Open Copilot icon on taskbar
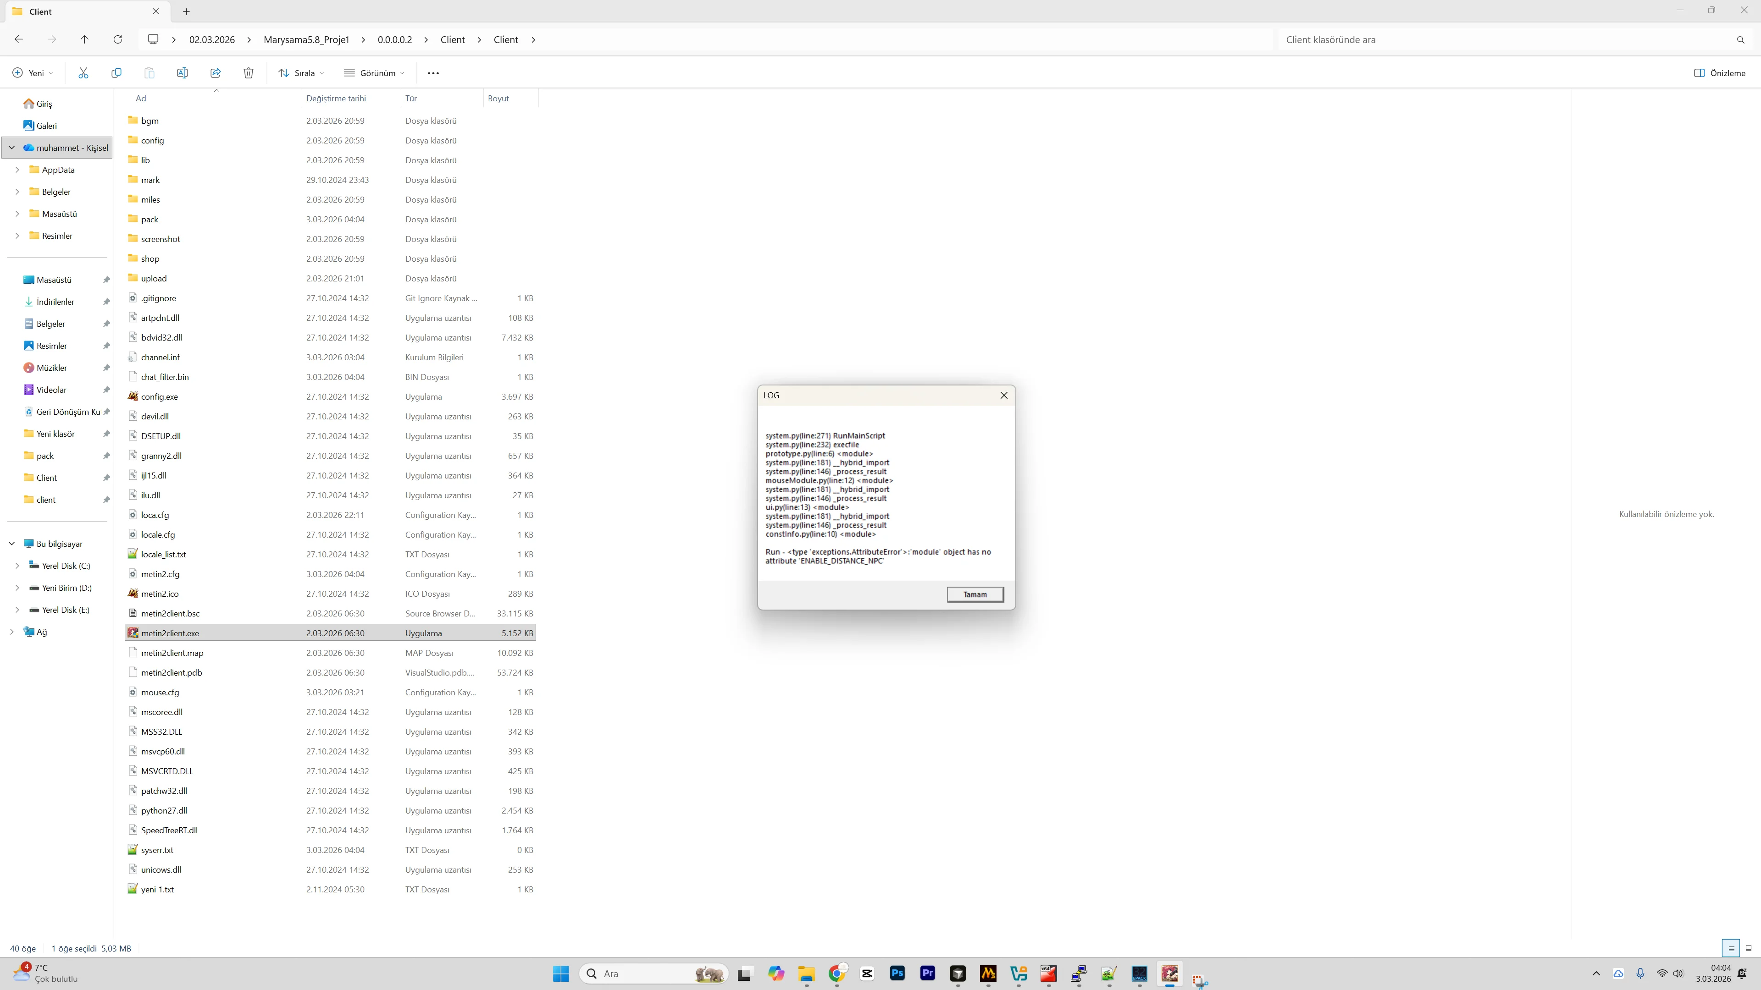1761x990 pixels. (x=776, y=973)
